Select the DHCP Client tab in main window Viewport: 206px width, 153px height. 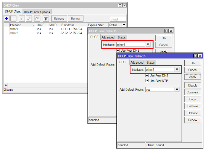(13, 11)
